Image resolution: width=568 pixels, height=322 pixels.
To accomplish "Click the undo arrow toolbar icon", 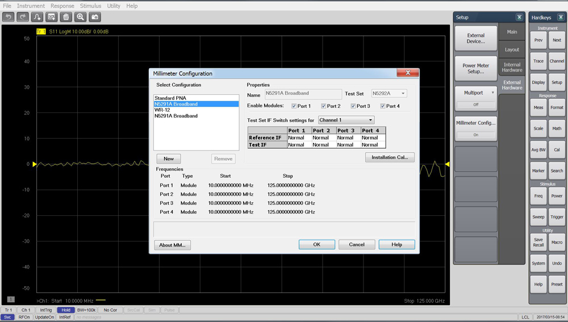I will tap(9, 17).
